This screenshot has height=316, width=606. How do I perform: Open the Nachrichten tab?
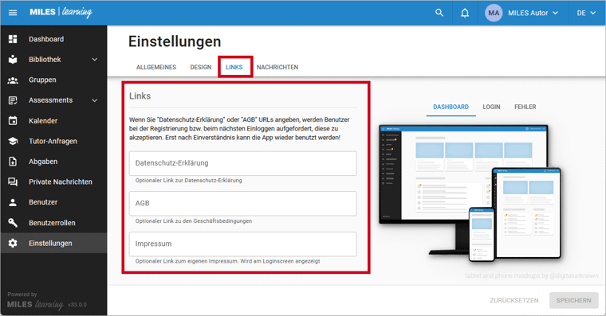click(x=277, y=67)
